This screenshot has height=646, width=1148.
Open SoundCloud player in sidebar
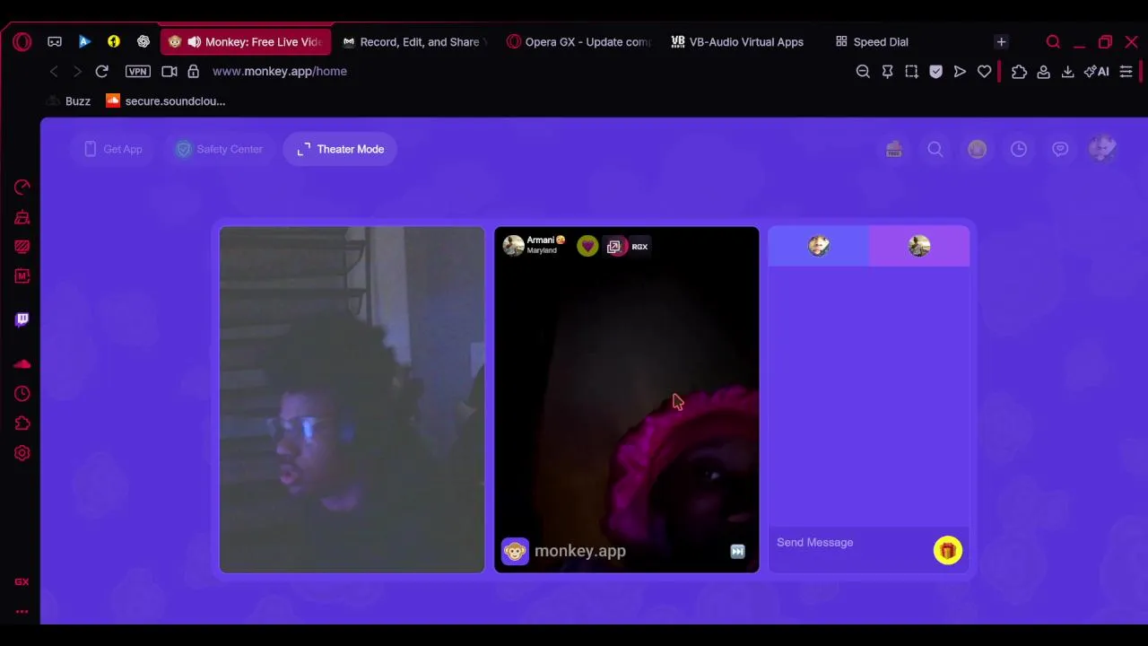[22, 364]
